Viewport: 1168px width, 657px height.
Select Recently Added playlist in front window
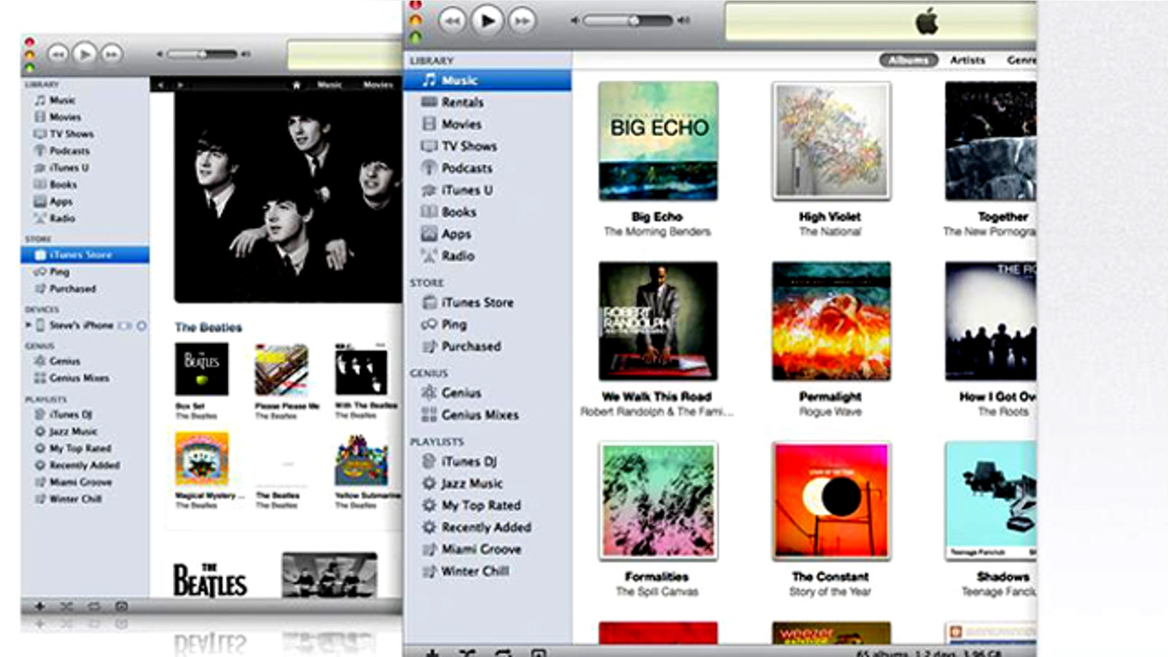[x=487, y=527]
